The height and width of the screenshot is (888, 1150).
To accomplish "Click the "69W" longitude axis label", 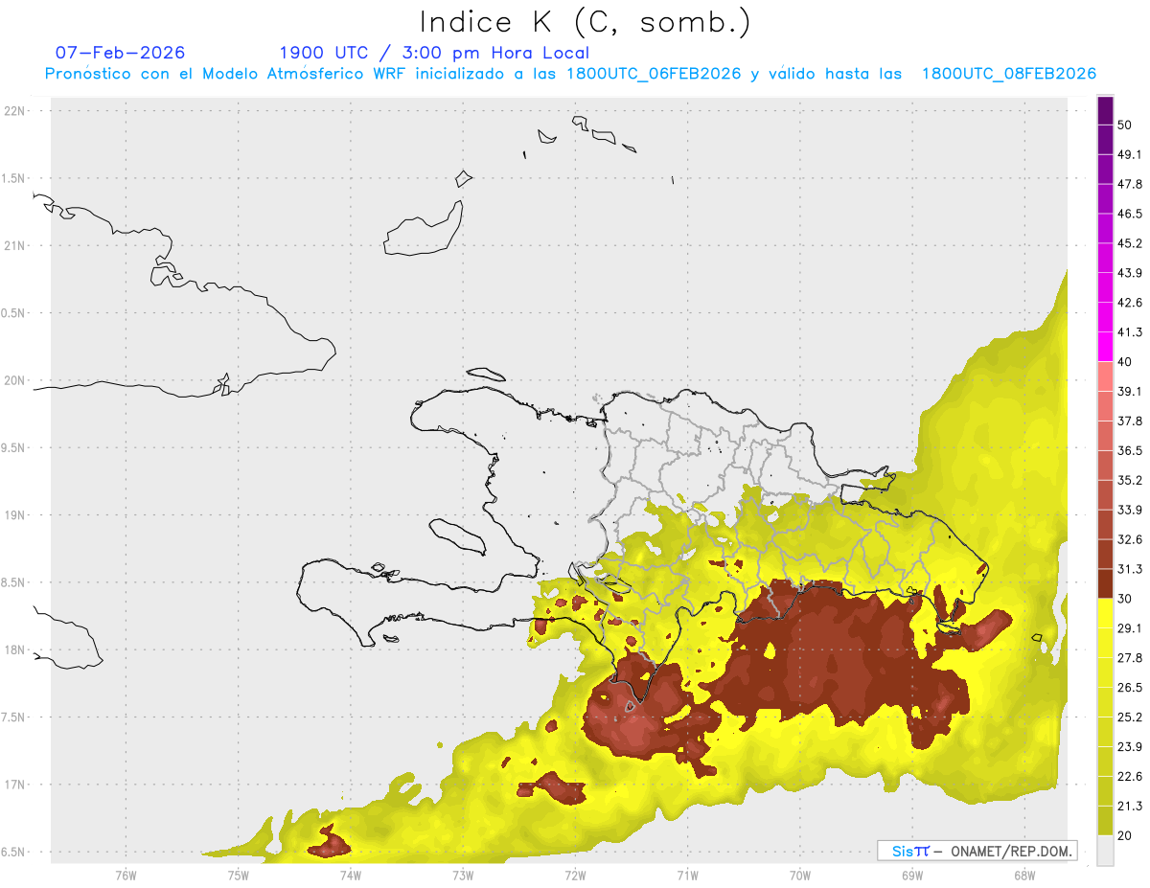I will (911, 876).
